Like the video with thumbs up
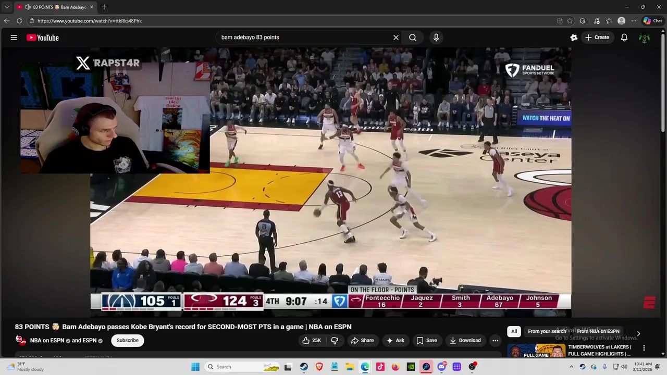667x375 pixels. pyautogui.click(x=312, y=341)
